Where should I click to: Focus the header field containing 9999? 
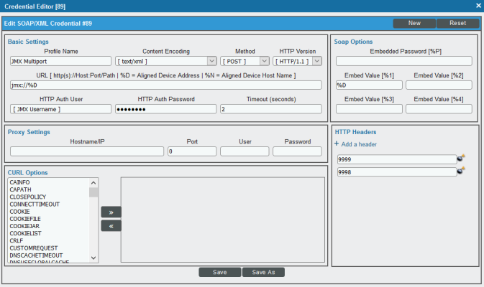[397, 159]
